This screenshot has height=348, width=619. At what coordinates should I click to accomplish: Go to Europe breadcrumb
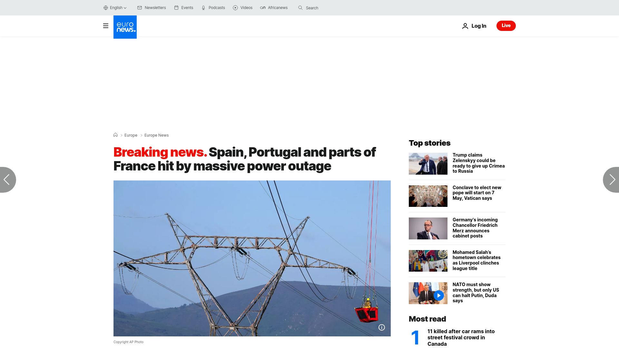(x=131, y=135)
